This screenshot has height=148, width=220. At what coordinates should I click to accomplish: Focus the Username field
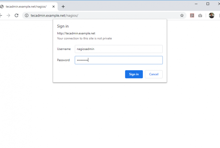[119, 49]
